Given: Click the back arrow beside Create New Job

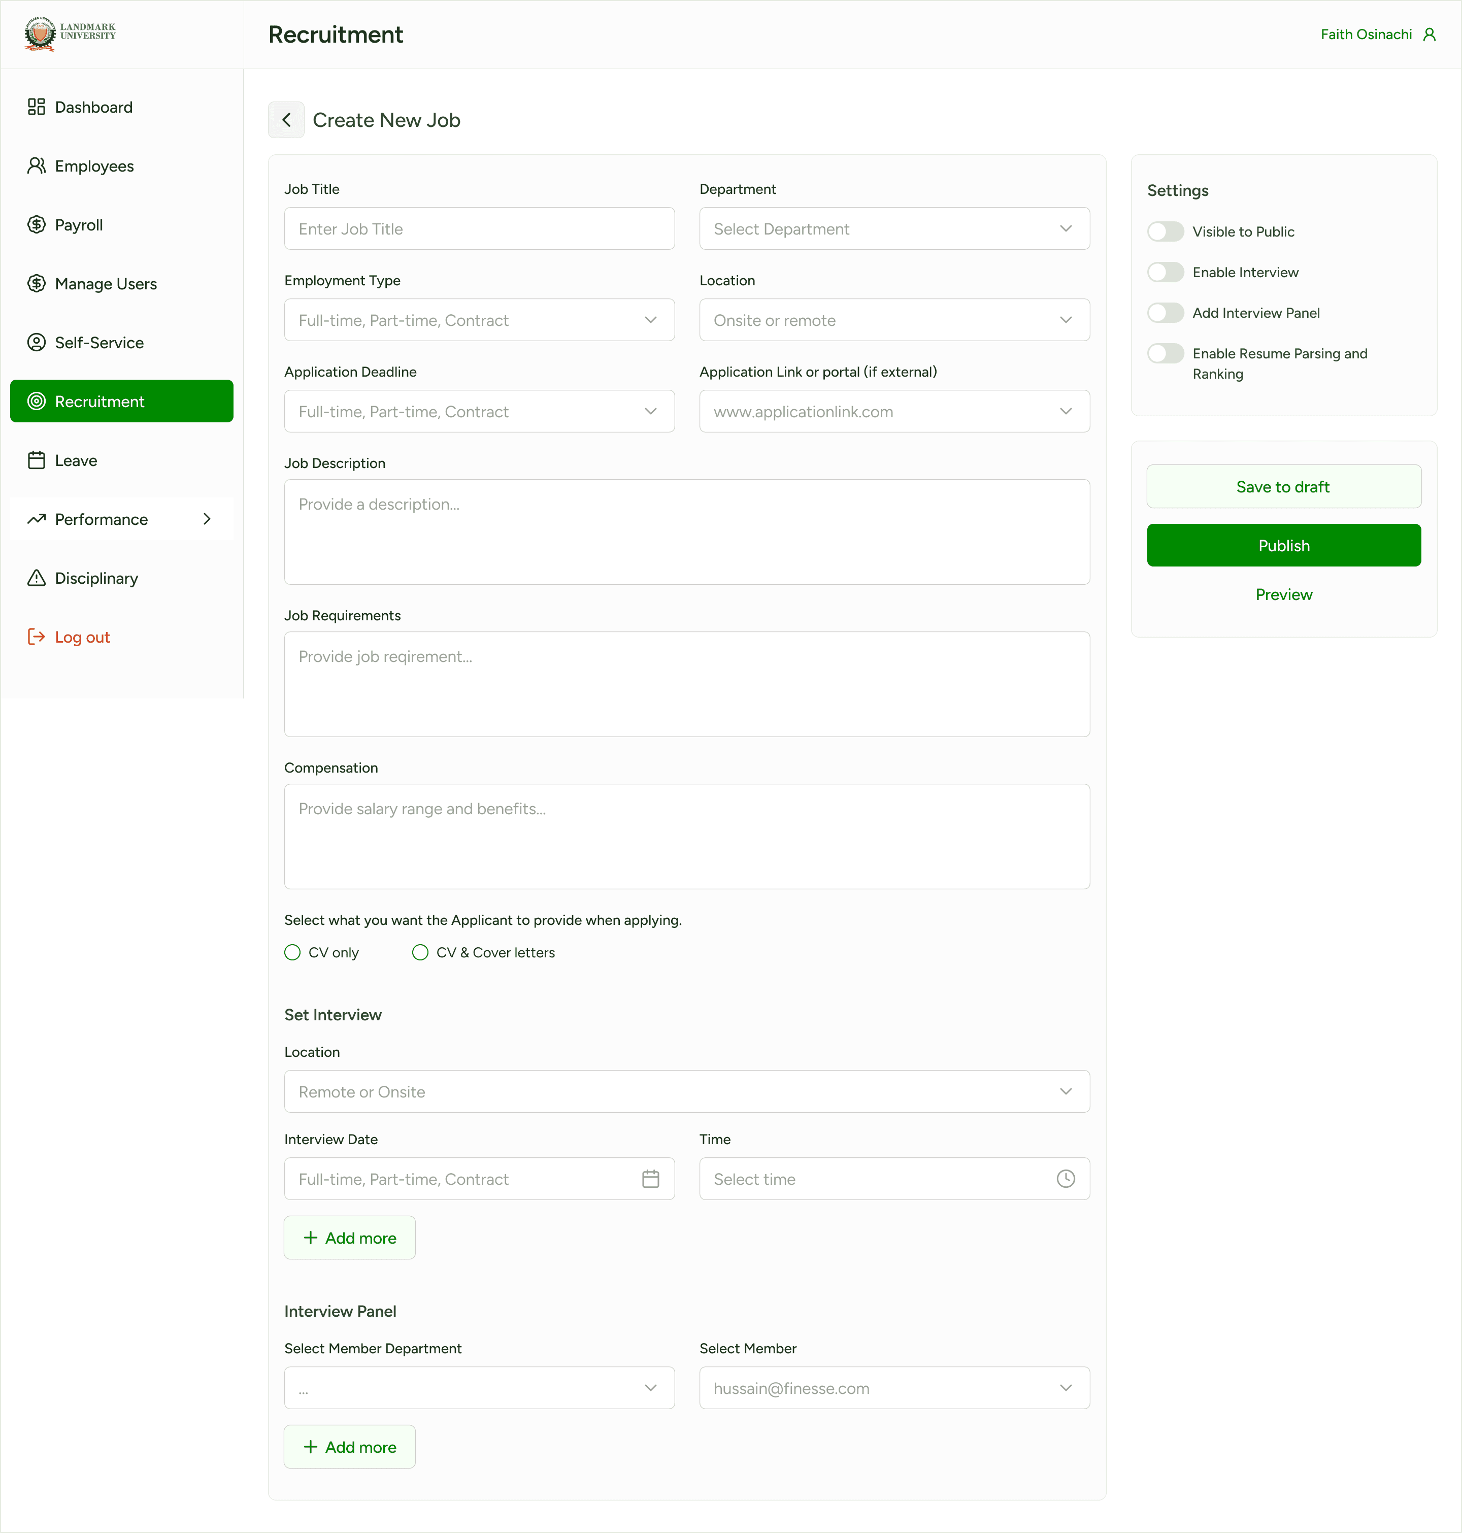Looking at the screenshot, I should click(x=286, y=120).
